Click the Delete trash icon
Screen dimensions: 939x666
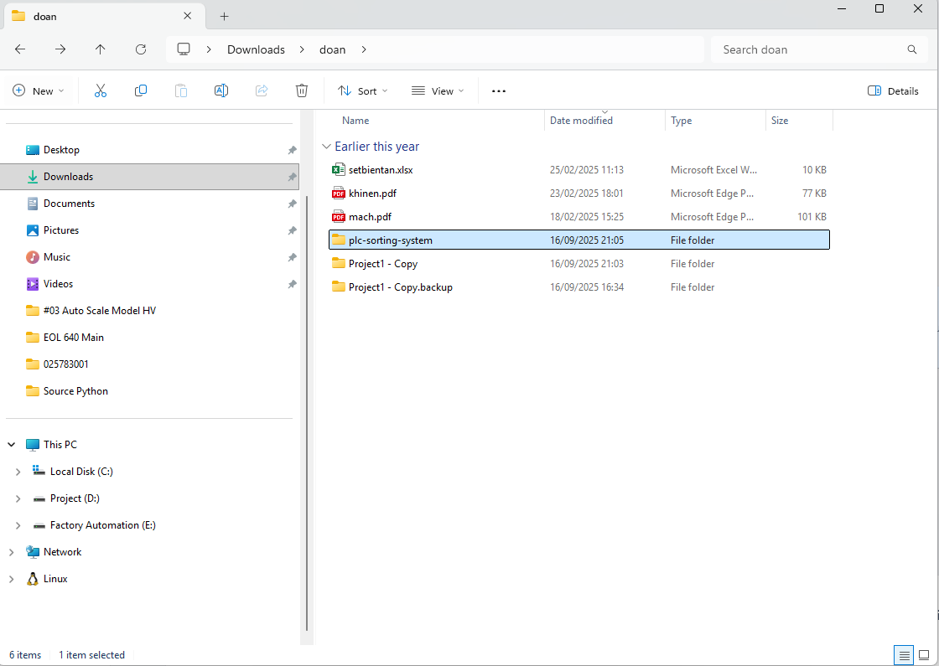[x=302, y=90]
